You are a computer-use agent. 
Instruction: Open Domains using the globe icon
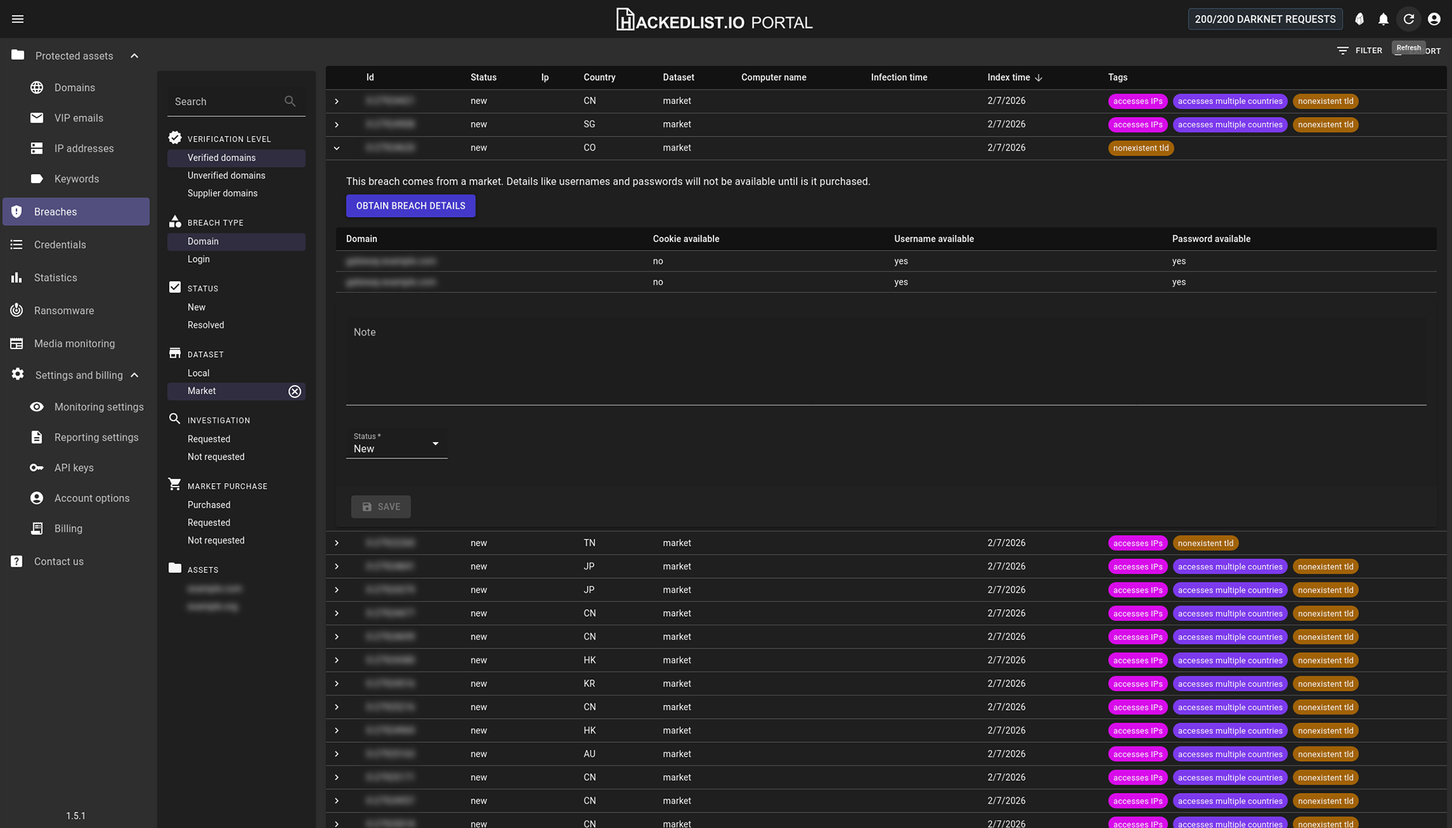tap(36, 87)
